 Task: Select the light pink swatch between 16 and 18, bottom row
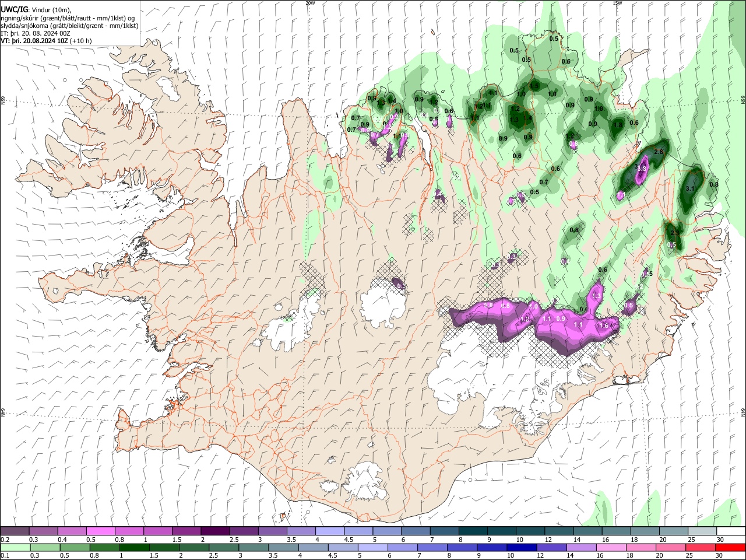(x=611, y=547)
